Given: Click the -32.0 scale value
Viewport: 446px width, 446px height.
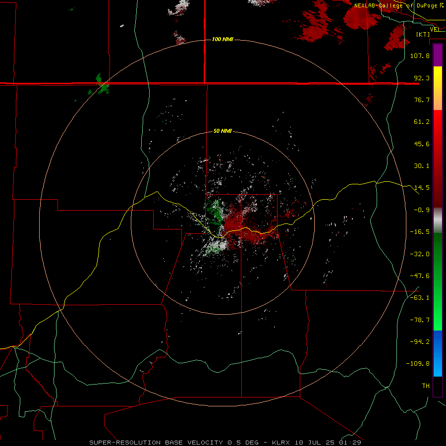Looking at the screenshot, I should [420, 254].
